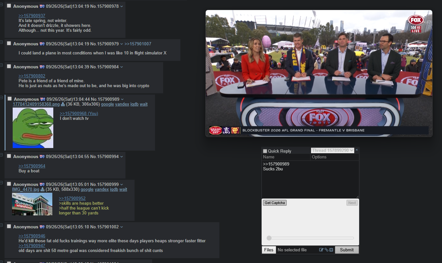Click the captcha slider handle
Image resolution: width=442 pixels, height=263 pixels.
(x=269, y=238)
